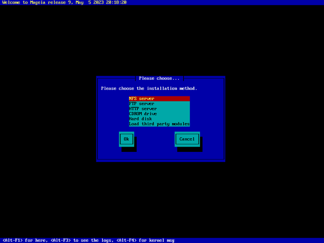Click the <Alt-F4> for kernel msg hint
Image resolution: width=324 pixels, height=243 pixels.
[145, 240]
